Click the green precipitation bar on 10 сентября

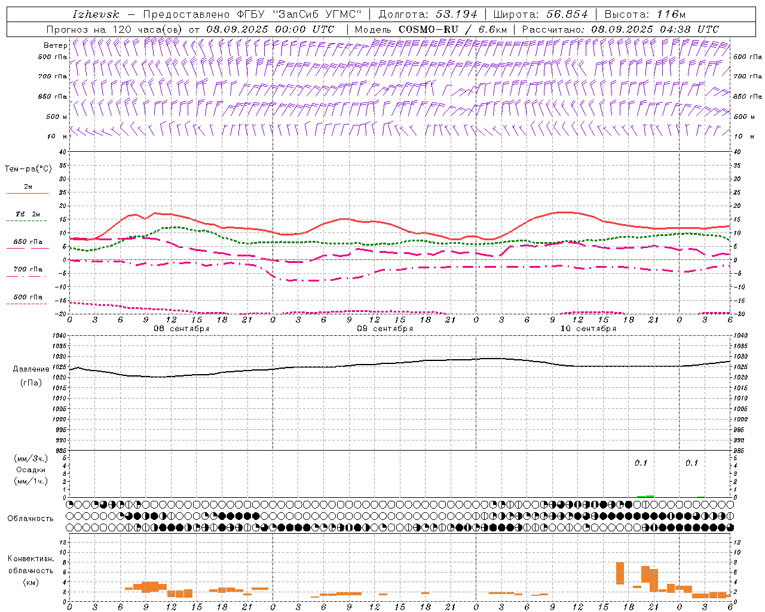tap(645, 496)
